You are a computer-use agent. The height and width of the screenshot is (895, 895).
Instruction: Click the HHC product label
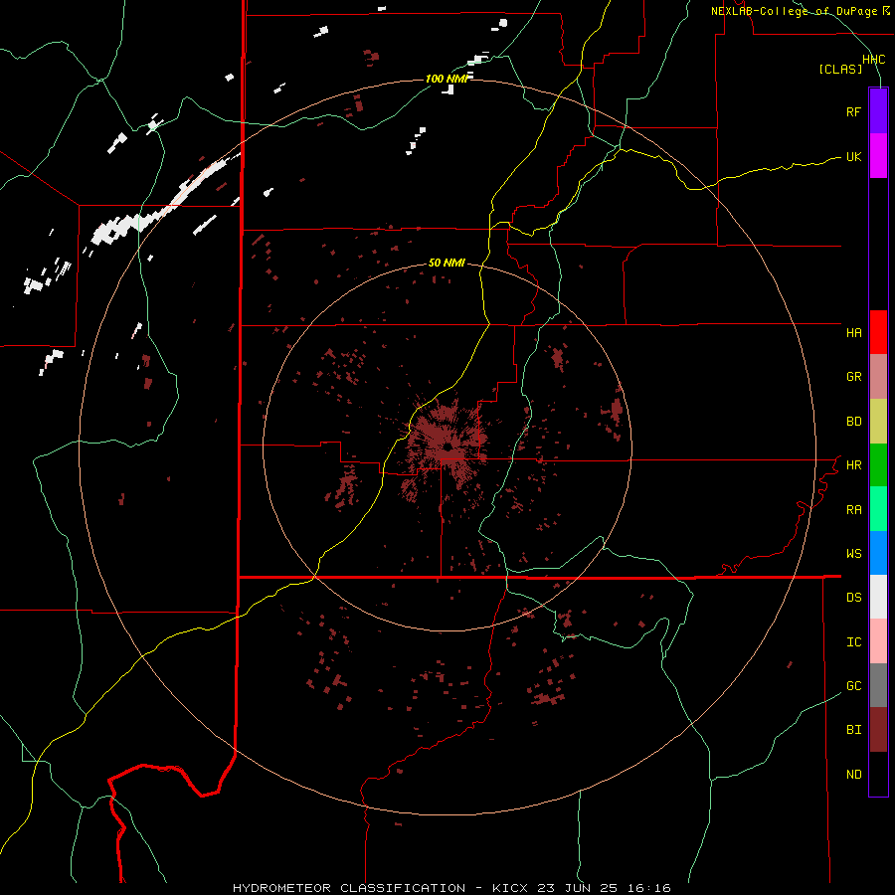[873, 60]
